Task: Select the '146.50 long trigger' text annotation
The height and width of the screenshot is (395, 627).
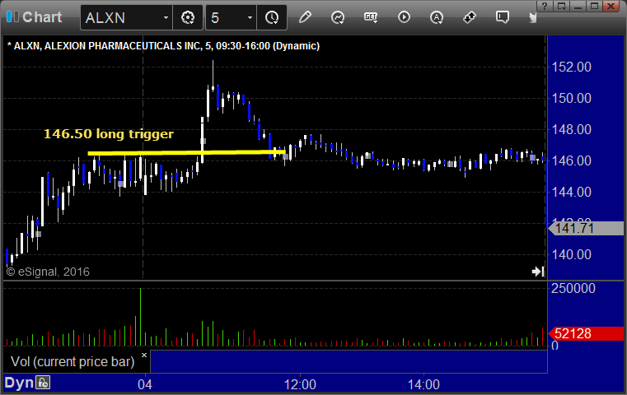Action: pyautogui.click(x=109, y=134)
